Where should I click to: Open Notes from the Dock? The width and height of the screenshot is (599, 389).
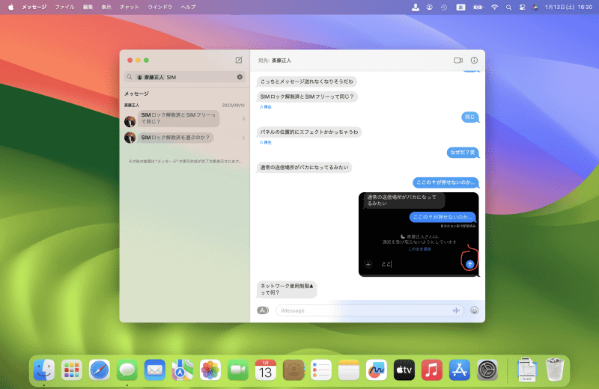tap(349, 370)
